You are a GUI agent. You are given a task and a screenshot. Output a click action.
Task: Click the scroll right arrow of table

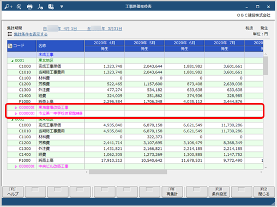(261, 172)
